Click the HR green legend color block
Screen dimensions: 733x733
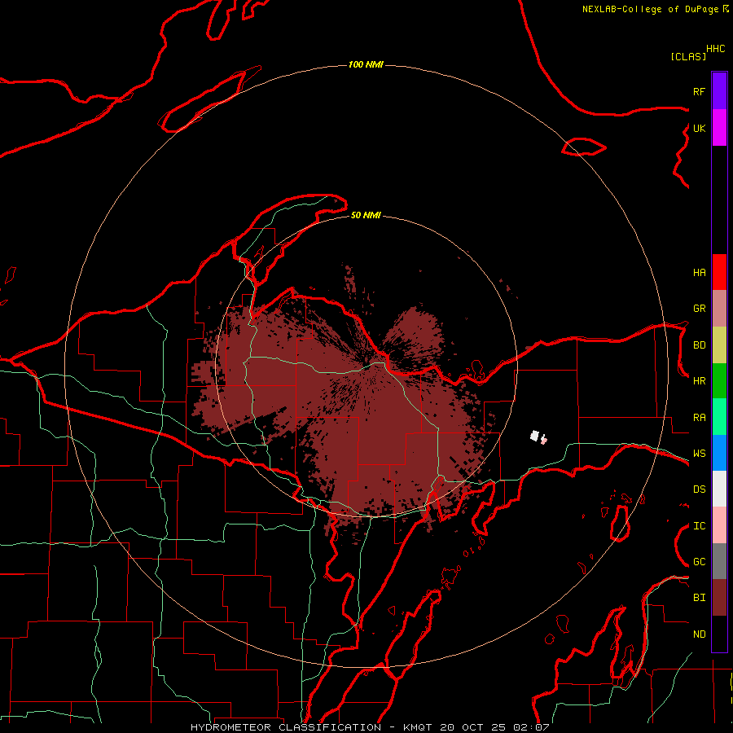coord(719,381)
